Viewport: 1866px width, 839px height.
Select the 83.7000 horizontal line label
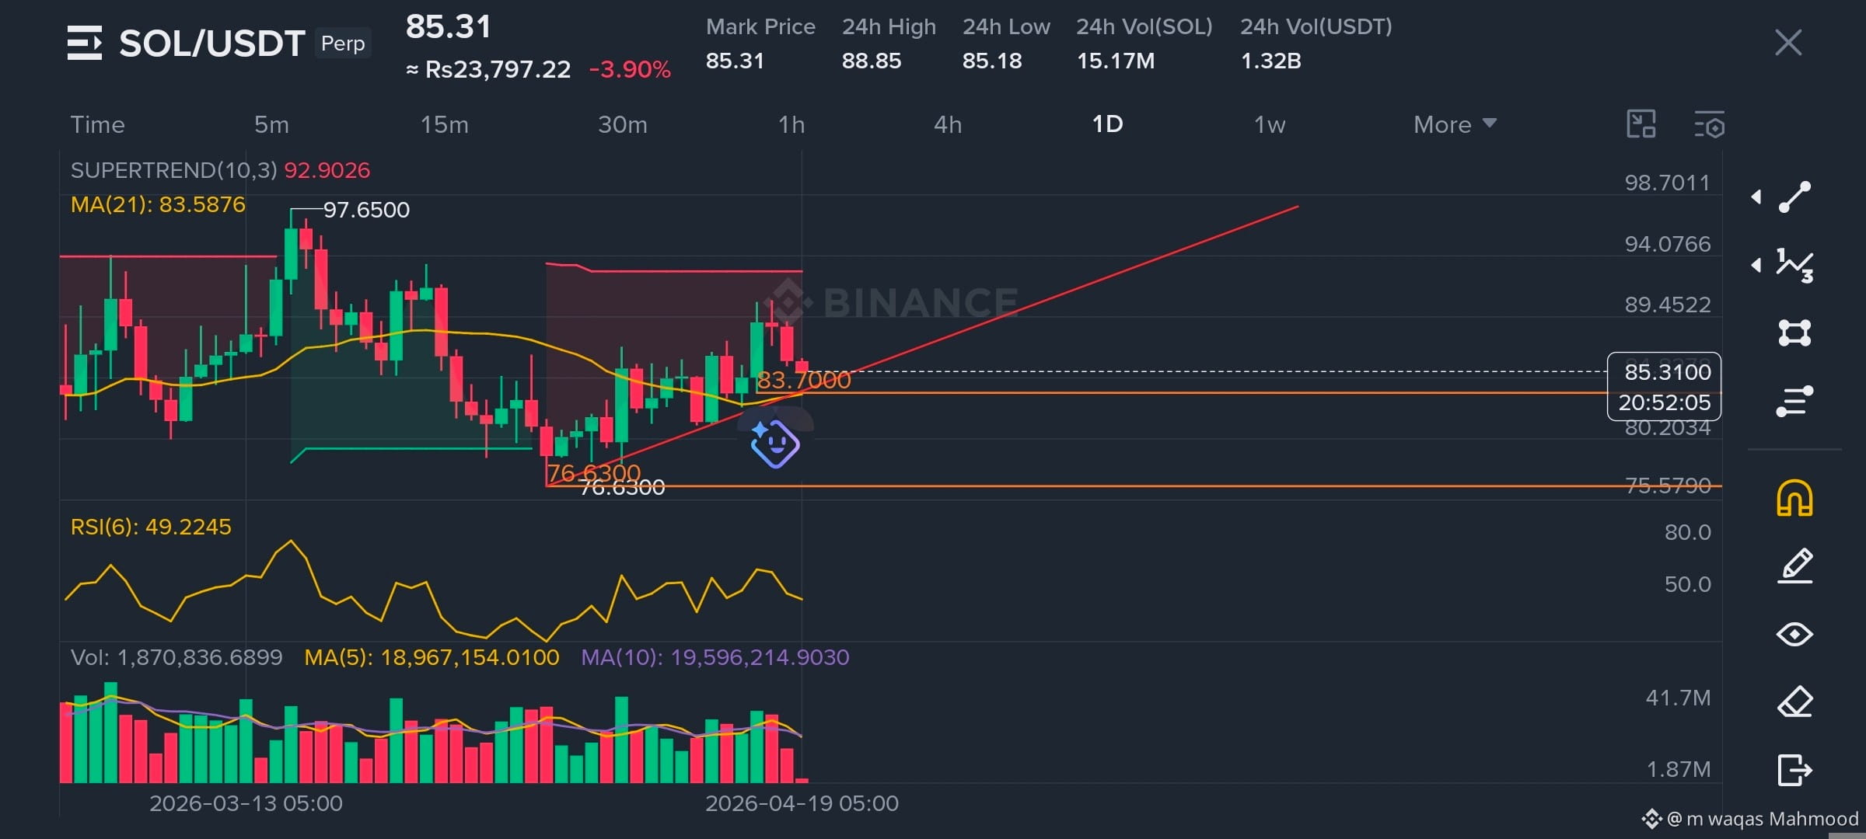(x=804, y=380)
